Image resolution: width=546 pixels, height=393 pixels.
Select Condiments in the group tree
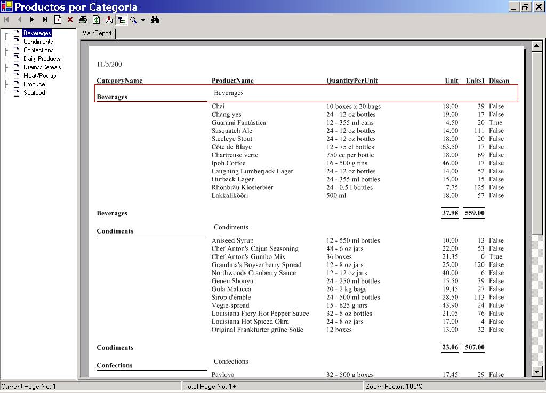[38, 42]
